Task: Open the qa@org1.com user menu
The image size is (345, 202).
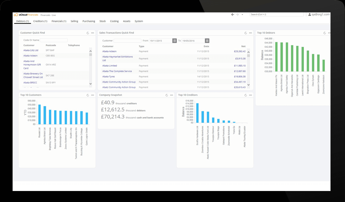Action: 319,15
